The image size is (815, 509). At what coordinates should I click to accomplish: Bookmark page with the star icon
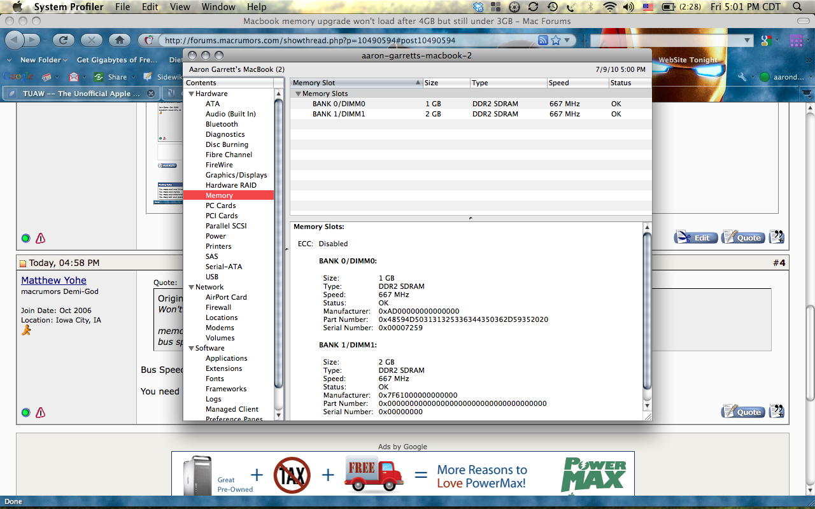[556, 40]
